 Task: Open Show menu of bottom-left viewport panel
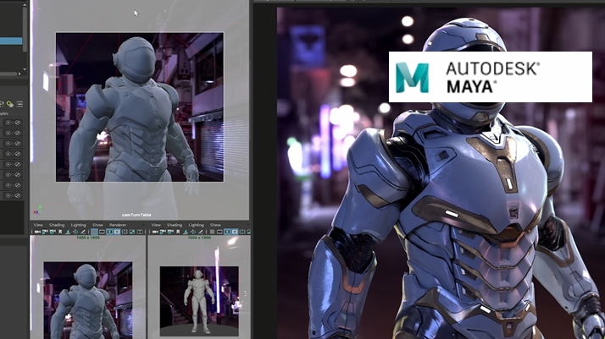(97, 225)
